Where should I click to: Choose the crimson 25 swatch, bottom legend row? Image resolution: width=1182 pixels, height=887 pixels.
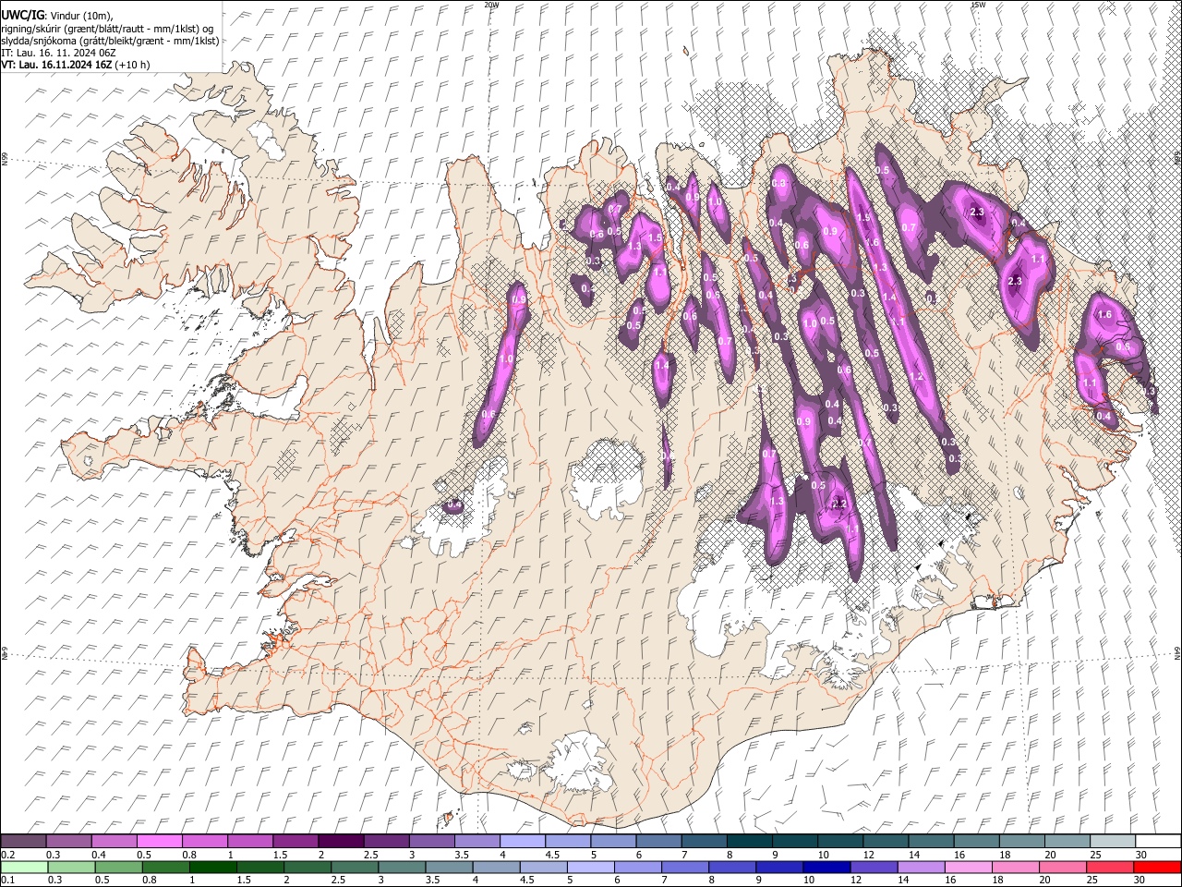1109,867
